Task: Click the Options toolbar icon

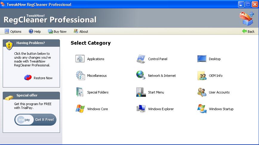Action: pyautogui.click(x=7, y=31)
